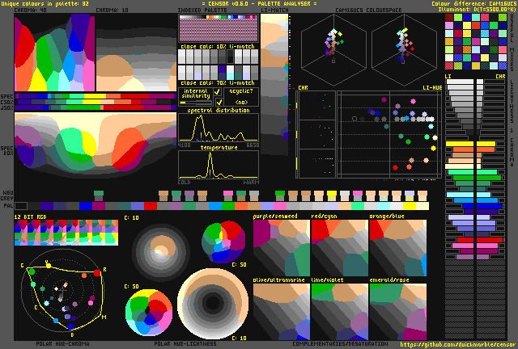
Task: Open the purple/seaweed complementary panel
Action: click(x=282, y=248)
